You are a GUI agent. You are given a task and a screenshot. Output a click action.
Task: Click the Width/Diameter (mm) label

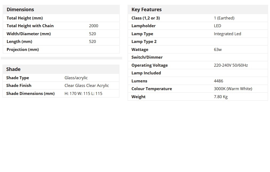click(29, 34)
